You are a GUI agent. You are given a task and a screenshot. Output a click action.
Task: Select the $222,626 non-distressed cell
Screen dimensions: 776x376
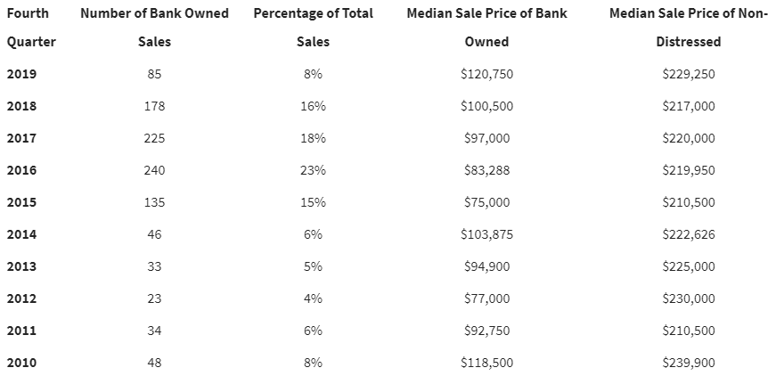[689, 234]
